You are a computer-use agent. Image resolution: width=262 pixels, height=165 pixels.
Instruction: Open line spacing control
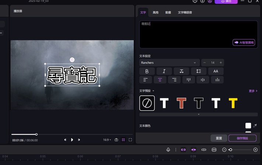(199, 71)
